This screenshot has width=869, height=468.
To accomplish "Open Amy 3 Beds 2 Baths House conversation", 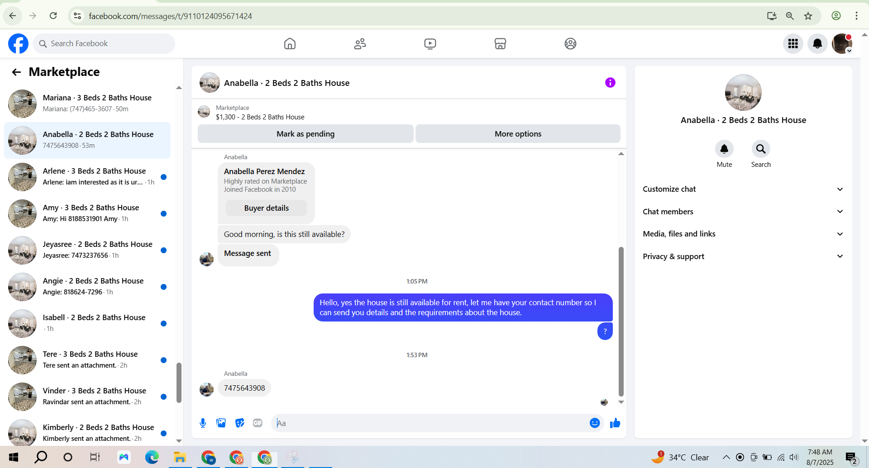I will click(87, 213).
